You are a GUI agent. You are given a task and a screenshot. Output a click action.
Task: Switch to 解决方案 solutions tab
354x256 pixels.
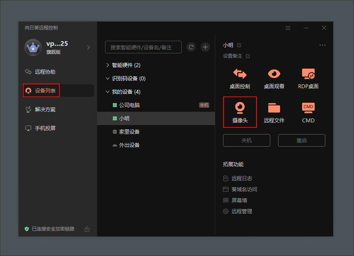click(x=59, y=109)
